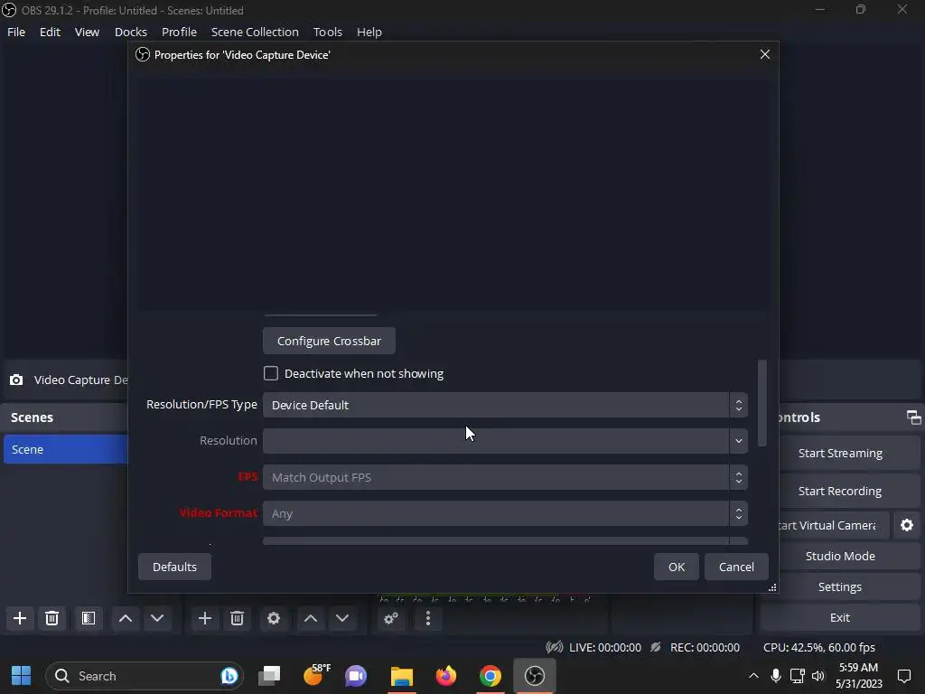This screenshot has height=694, width=925.
Task: Open Bing chat icon in the search box
Action: 229,676
